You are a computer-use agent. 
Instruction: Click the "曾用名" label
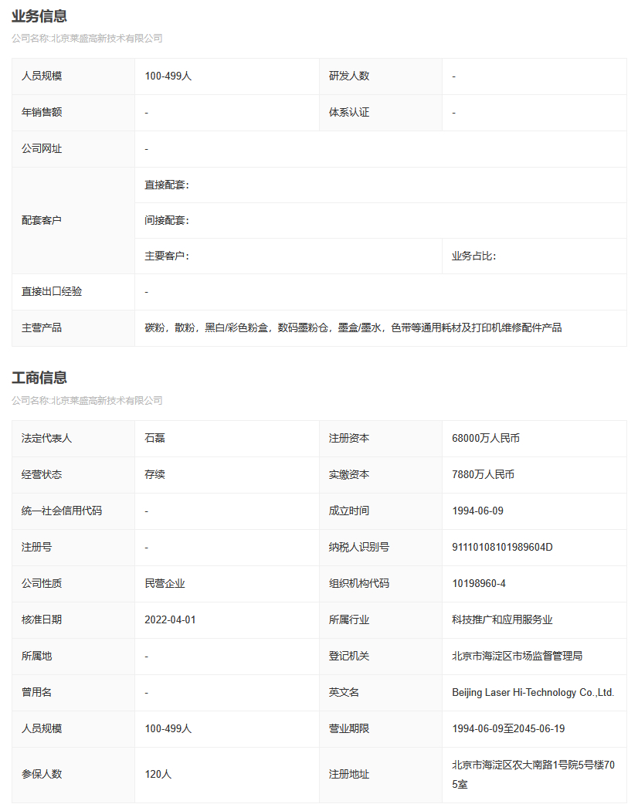pyautogui.click(x=37, y=693)
